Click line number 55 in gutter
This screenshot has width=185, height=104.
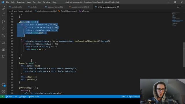(x=12, y=63)
